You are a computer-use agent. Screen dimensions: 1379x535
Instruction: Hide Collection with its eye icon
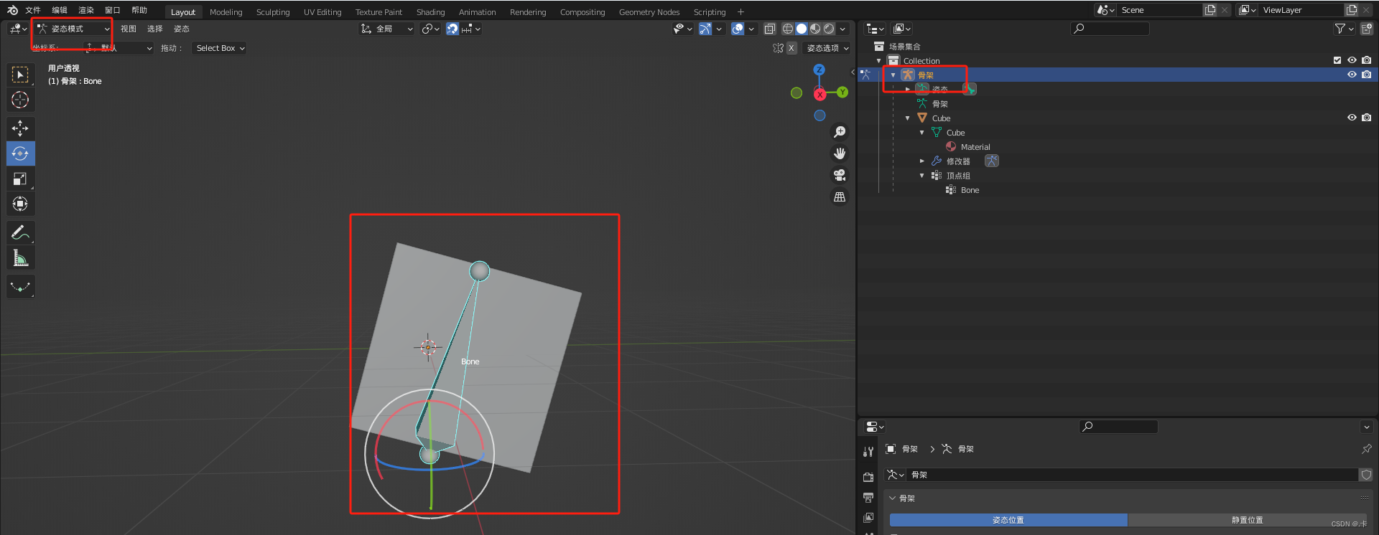tap(1352, 60)
